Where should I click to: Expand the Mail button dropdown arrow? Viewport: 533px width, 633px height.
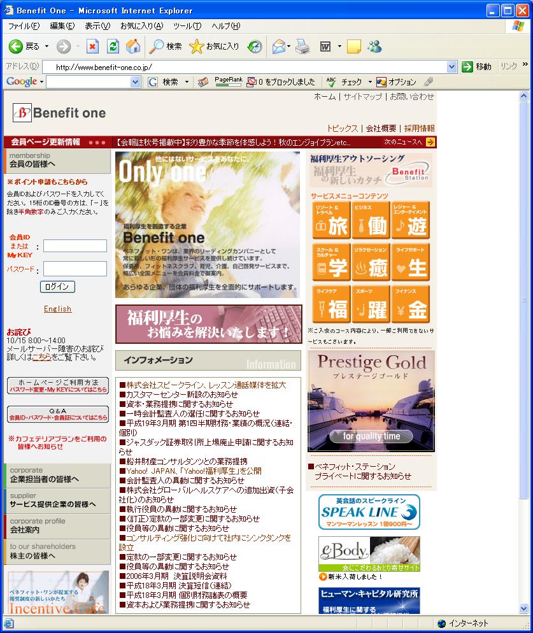click(x=288, y=46)
